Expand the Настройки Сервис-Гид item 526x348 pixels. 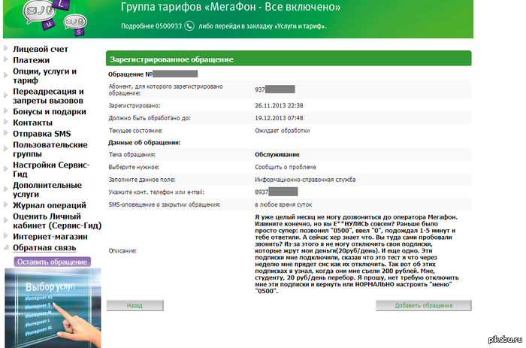click(x=51, y=169)
